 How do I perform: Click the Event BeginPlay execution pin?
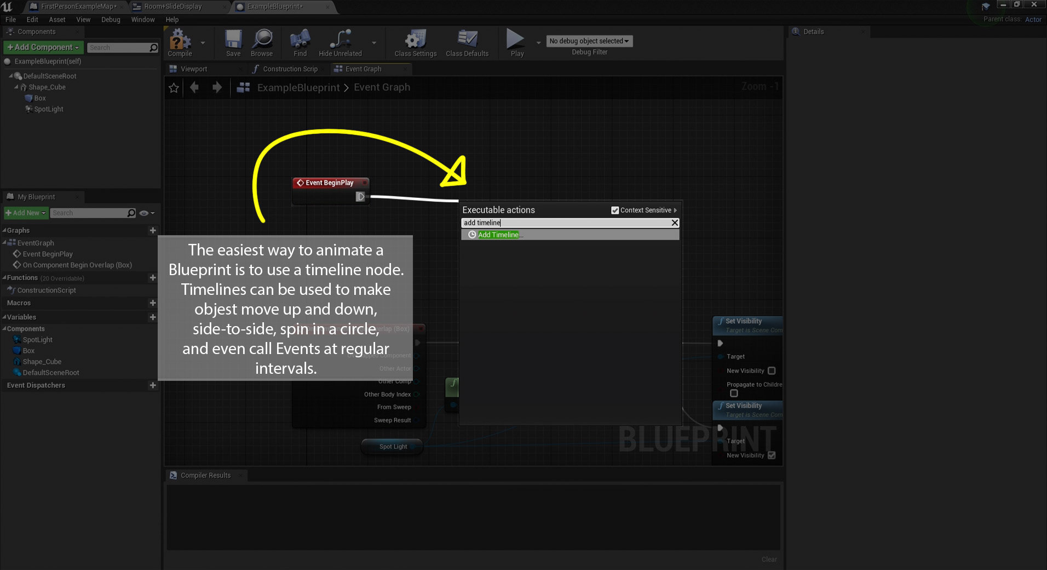[x=360, y=197]
